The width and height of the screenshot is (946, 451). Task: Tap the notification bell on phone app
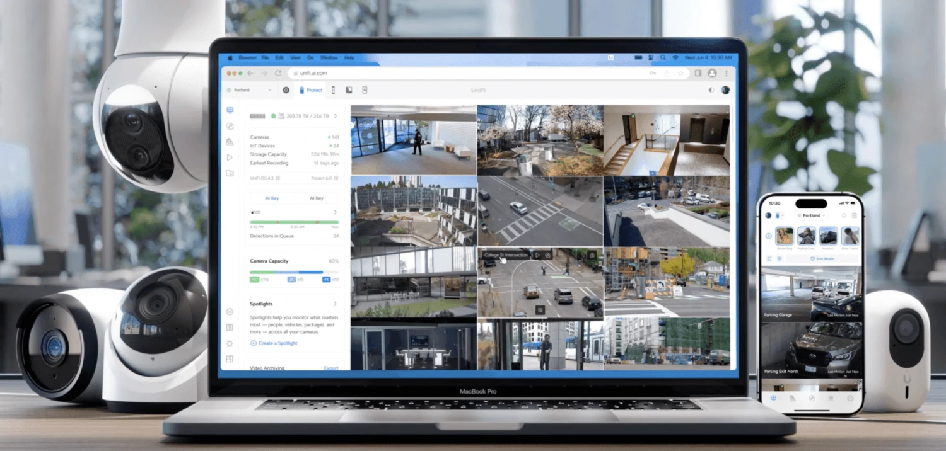844,215
